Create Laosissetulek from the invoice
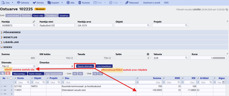229x96 pixels. click(13, 15)
